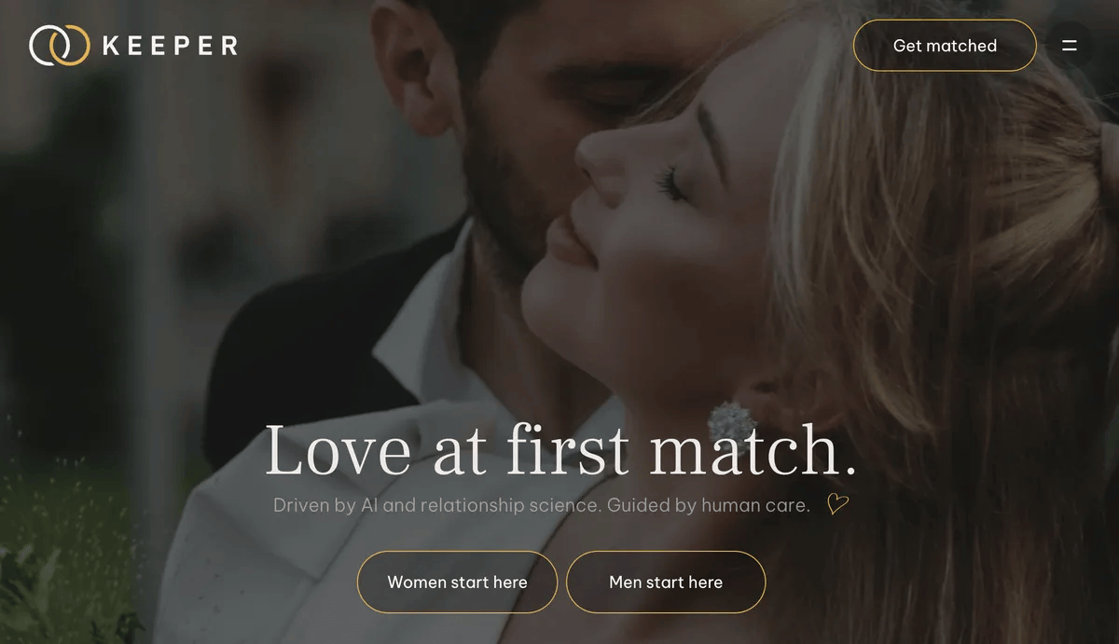Click the Get matched button

945,46
